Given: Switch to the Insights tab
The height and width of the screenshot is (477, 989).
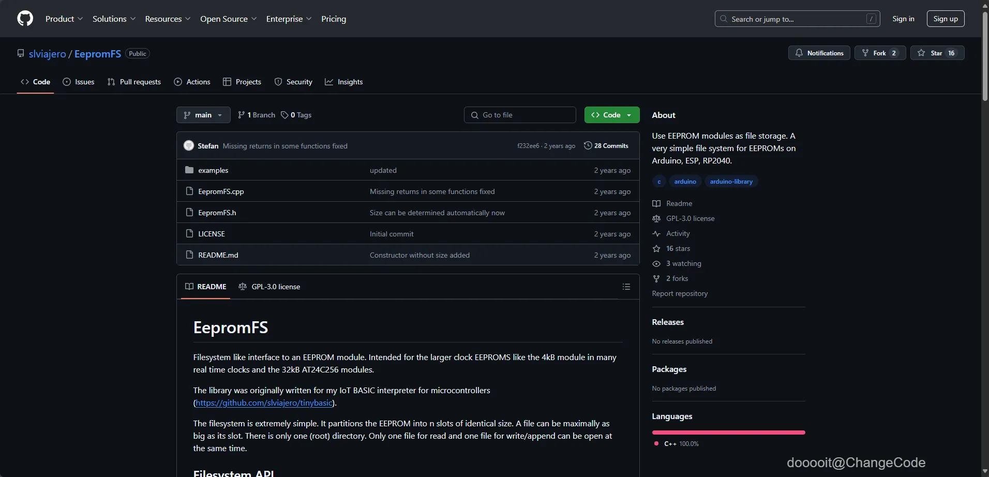Looking at the screenshot, I should [x=343, y=82].
